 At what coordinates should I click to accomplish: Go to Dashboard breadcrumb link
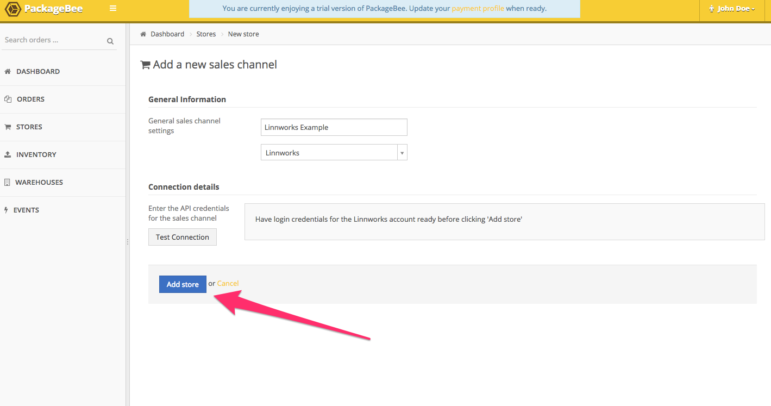[x=167, y=34]
